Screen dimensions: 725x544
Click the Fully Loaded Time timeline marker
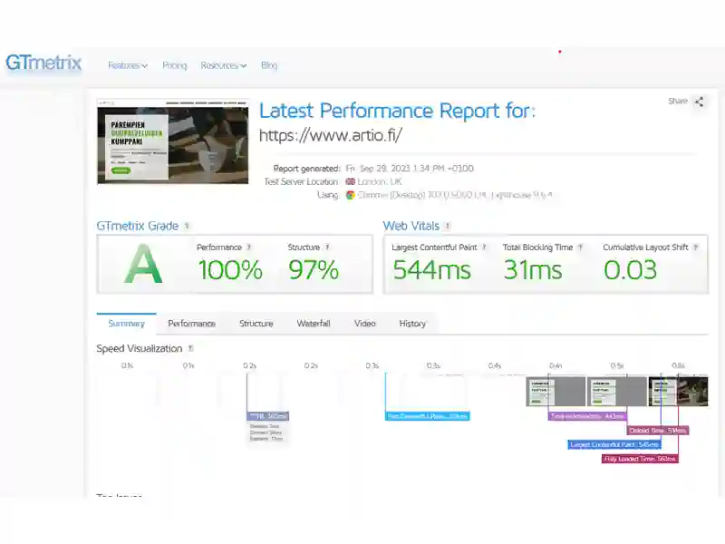(x=640, y=459)
